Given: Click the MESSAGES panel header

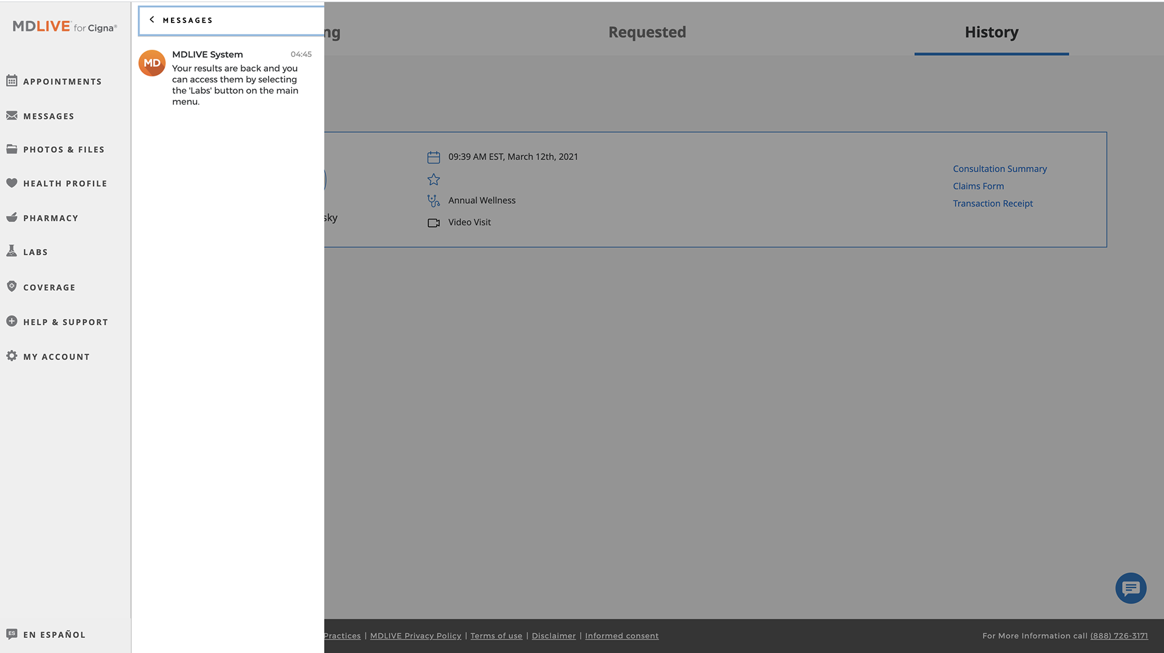Looking at the screenshot, I should pyautogui.click(x=232, y=20).
